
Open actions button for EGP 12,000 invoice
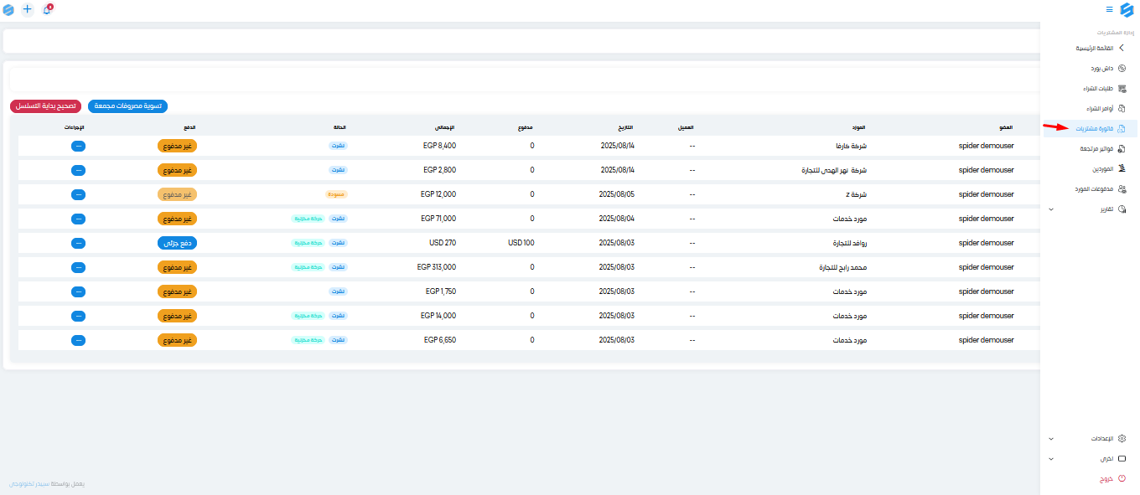78,194
